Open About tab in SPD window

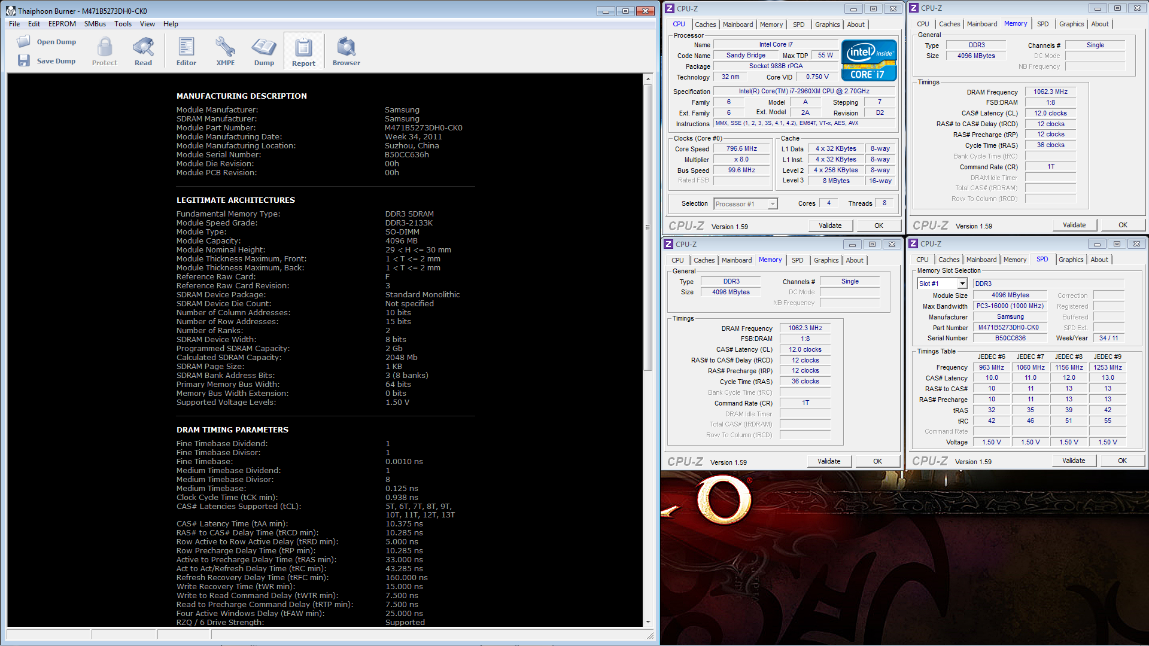click(1099, 260)
